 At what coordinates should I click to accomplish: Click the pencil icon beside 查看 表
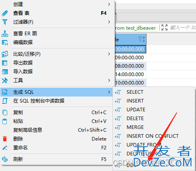[5, 13]
